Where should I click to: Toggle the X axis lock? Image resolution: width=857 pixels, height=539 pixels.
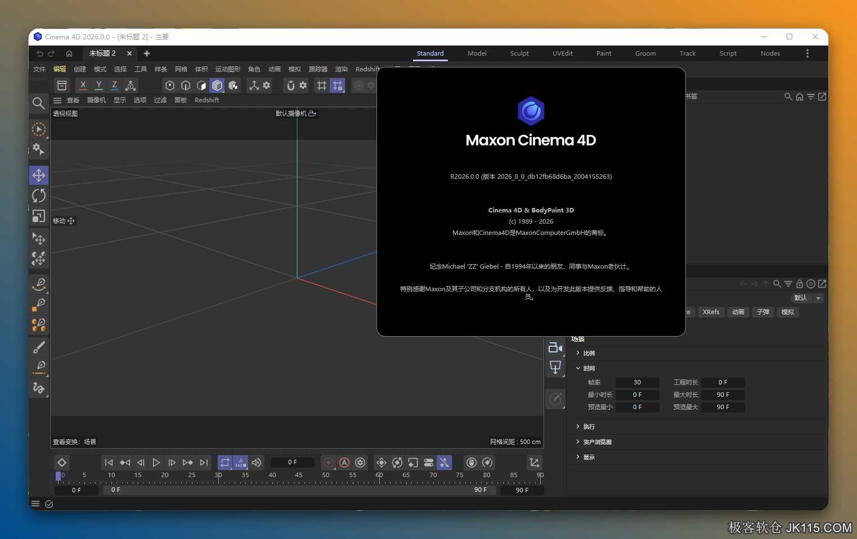(83, 85)
